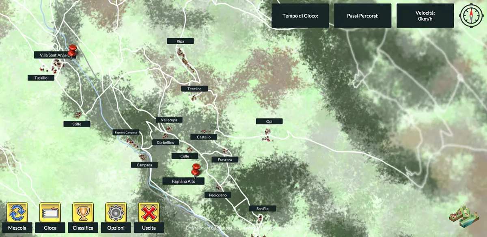The height and width of the screenshot is (237, 487).
Task: Open the Classifica trophy icon
Action: pyautogui.click(x=83, y=212)
